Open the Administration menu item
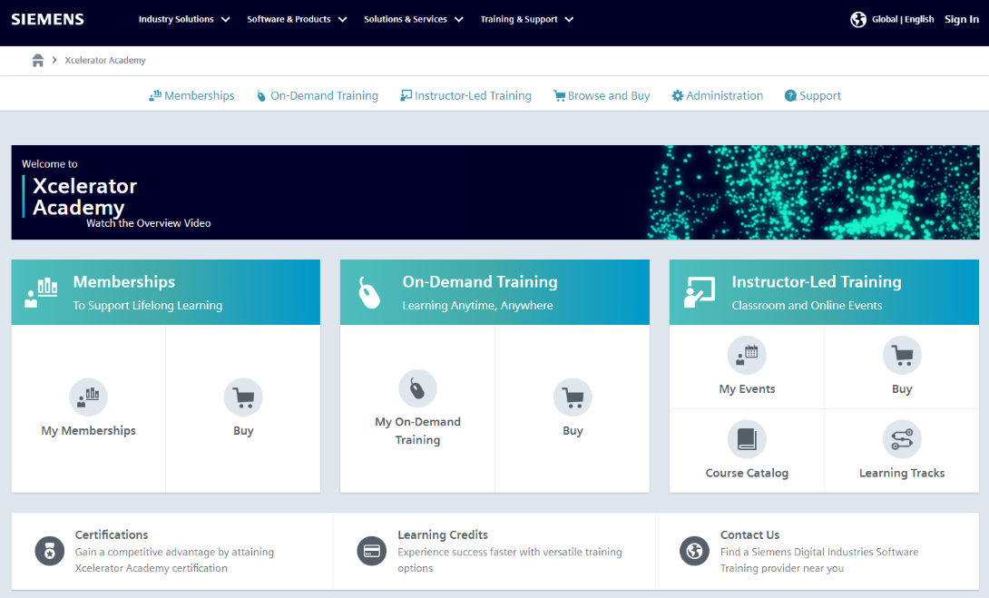Image resolution: width=989 pixels, height=598 pixels. click(x=717, y=96)
